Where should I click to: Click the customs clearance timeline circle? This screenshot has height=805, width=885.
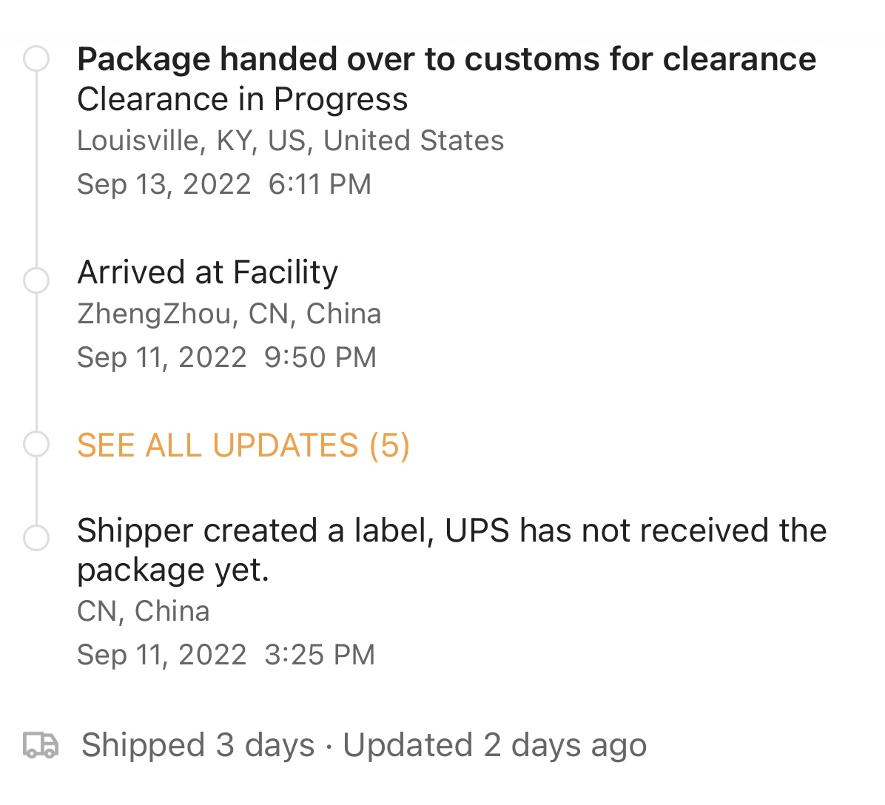pos(36,59)
